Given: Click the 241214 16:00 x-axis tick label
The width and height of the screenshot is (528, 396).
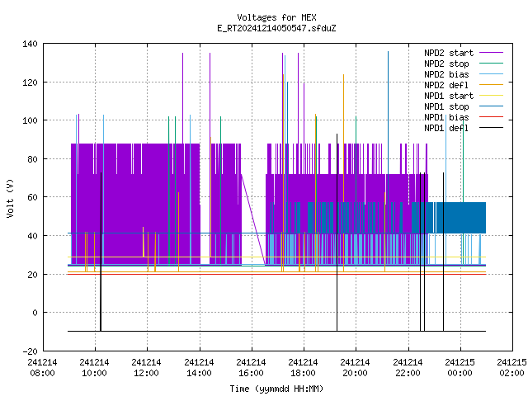Looking at the screenshot, I should [251, 368].
